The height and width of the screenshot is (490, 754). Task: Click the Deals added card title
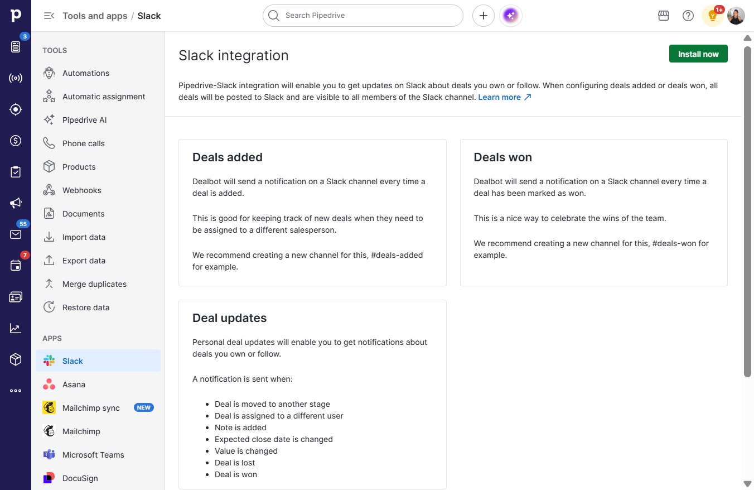pyautogui.click(x=228, y=157)
